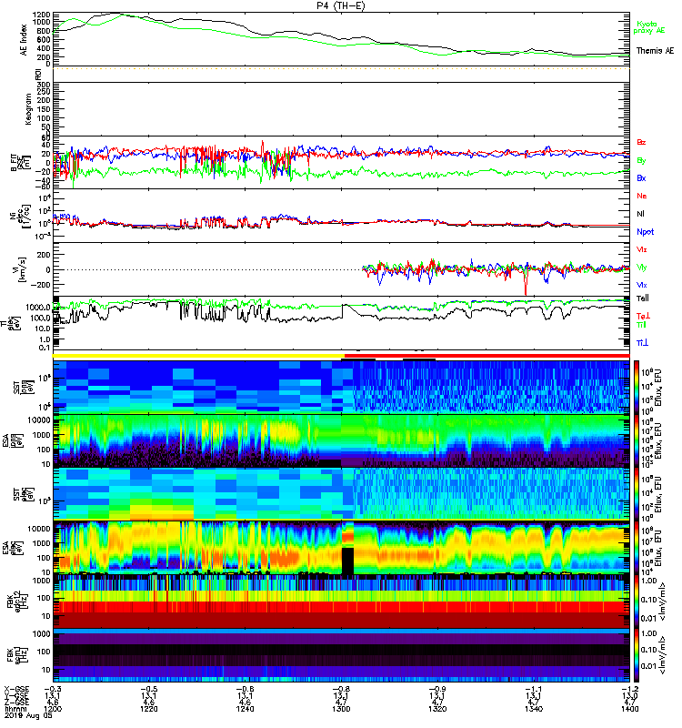Image resolution: width=682 pixels, height=728 pixels.
Task: Click the 1220 time tick label
Action: coord(148,709)
